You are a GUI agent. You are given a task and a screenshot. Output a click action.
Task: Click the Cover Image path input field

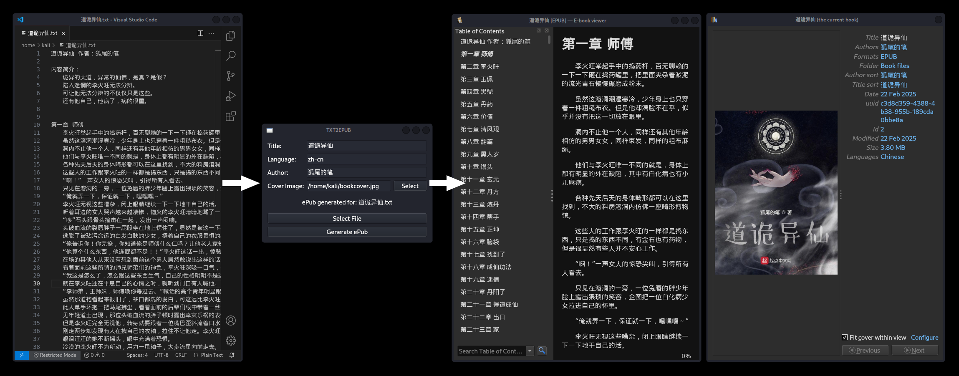[348, 186]
